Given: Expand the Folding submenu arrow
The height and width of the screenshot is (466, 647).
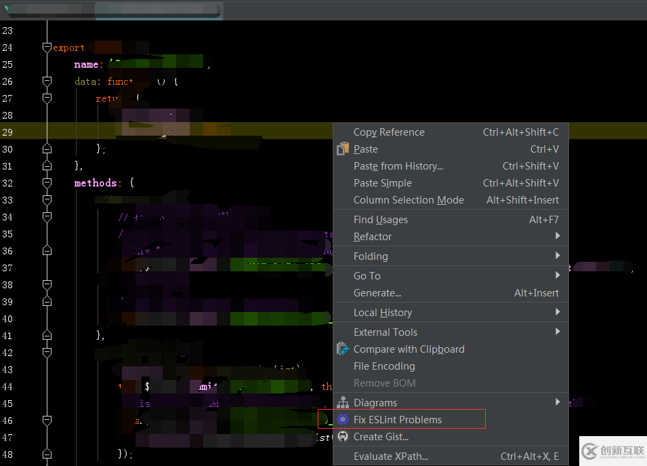Looking at the screenshot, I should pos(558,256).
